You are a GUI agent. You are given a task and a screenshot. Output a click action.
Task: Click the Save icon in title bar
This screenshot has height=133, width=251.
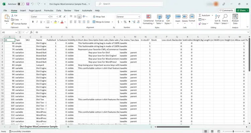pos(28,4)
